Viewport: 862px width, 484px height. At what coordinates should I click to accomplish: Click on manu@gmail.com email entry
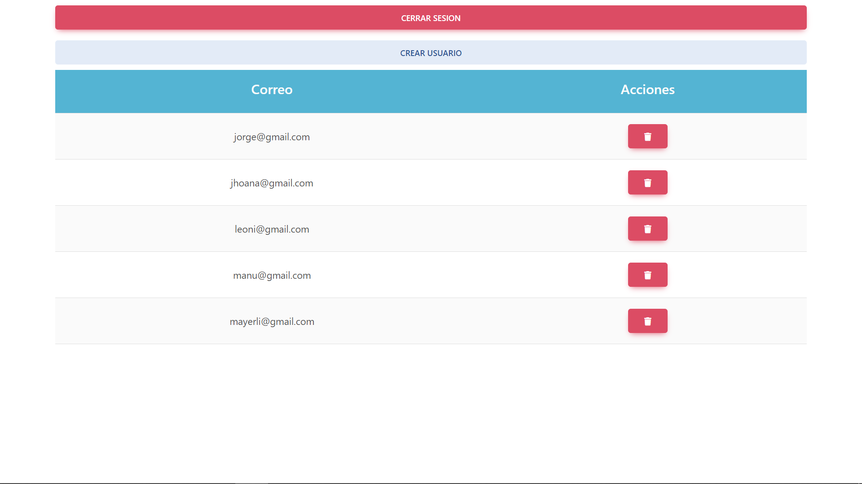pyautogui.click(x=272, y=275)
